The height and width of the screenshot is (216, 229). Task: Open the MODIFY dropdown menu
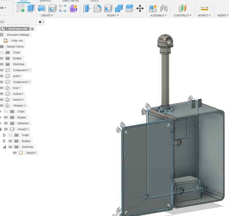point(113,16)
